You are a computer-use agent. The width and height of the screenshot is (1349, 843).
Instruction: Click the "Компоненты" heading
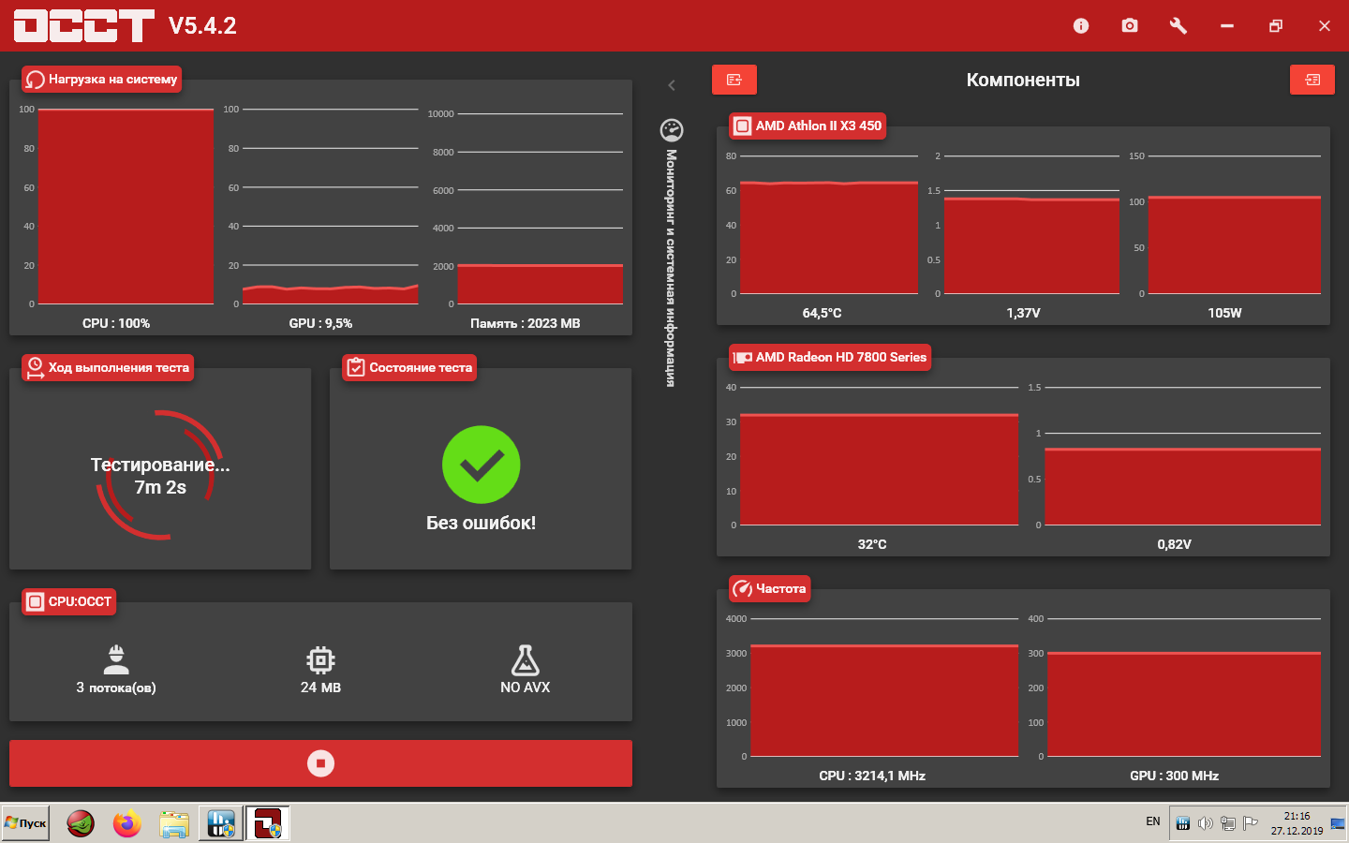(x=1023, y=80)
